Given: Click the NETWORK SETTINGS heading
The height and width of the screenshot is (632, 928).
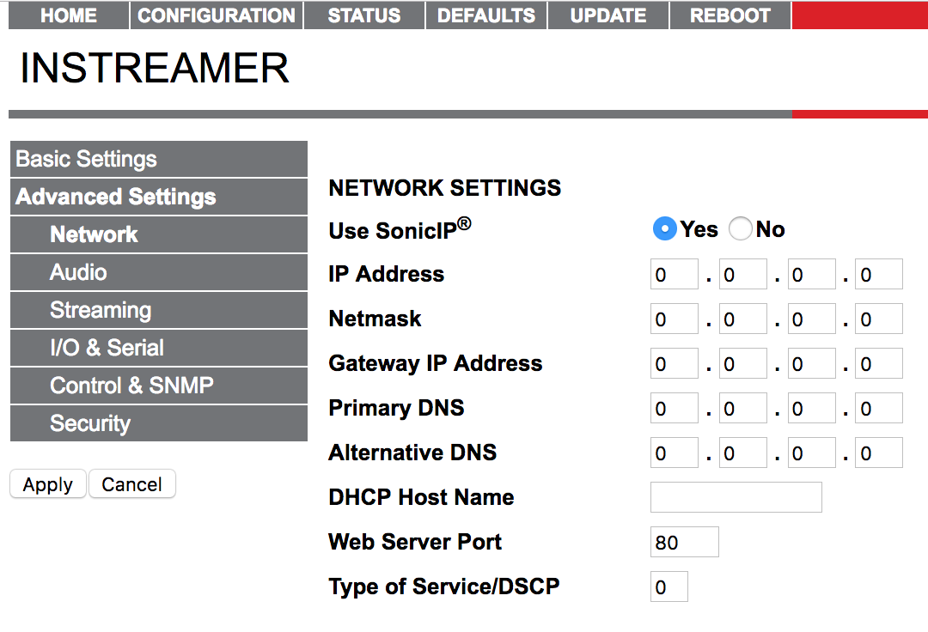Looking at the screenshot, I should click(445, 188).
